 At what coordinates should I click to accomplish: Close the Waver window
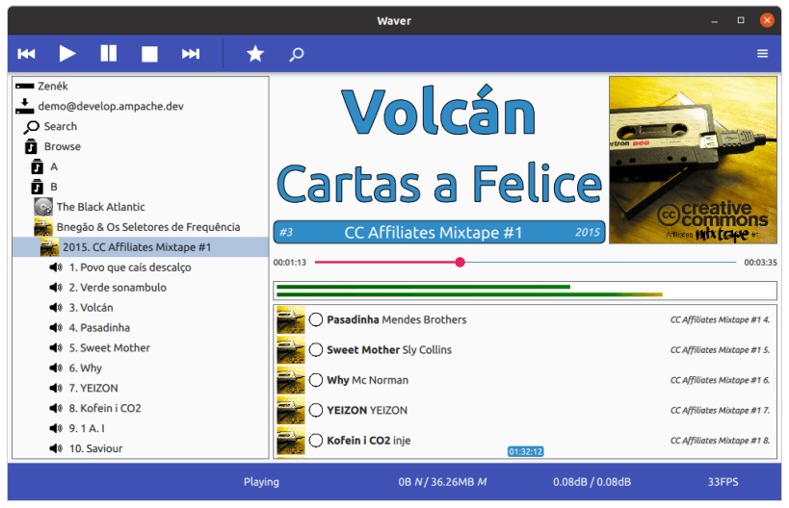point(767,20)
